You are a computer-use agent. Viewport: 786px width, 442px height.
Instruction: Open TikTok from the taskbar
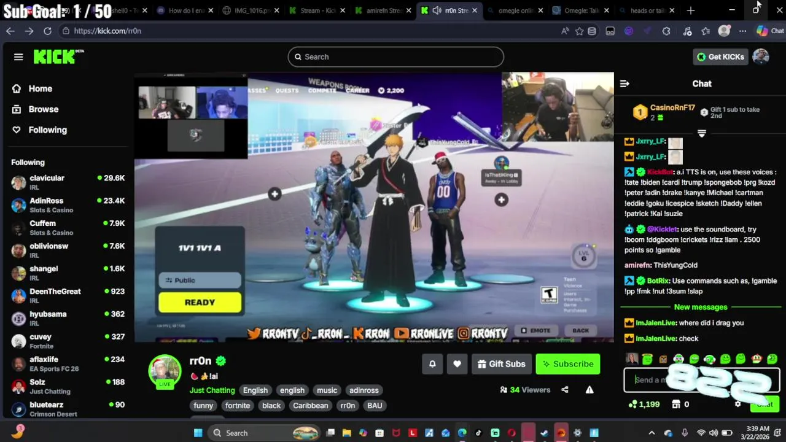point(478,433)
